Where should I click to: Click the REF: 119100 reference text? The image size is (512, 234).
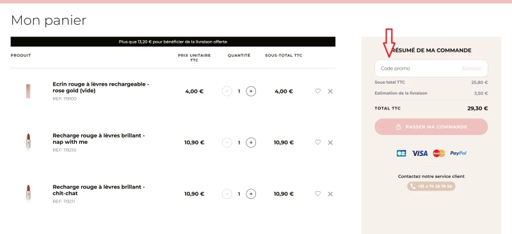(x=65, y=99)
